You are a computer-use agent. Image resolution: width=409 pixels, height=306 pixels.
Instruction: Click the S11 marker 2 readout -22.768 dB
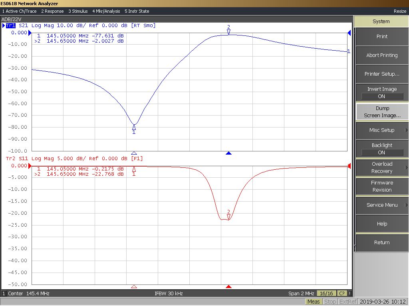tap(108, 174)
